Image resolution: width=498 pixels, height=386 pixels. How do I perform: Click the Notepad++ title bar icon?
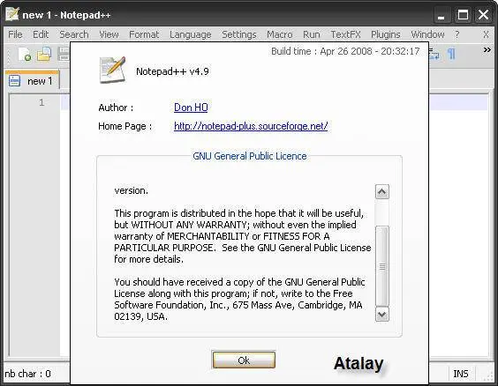12,14
